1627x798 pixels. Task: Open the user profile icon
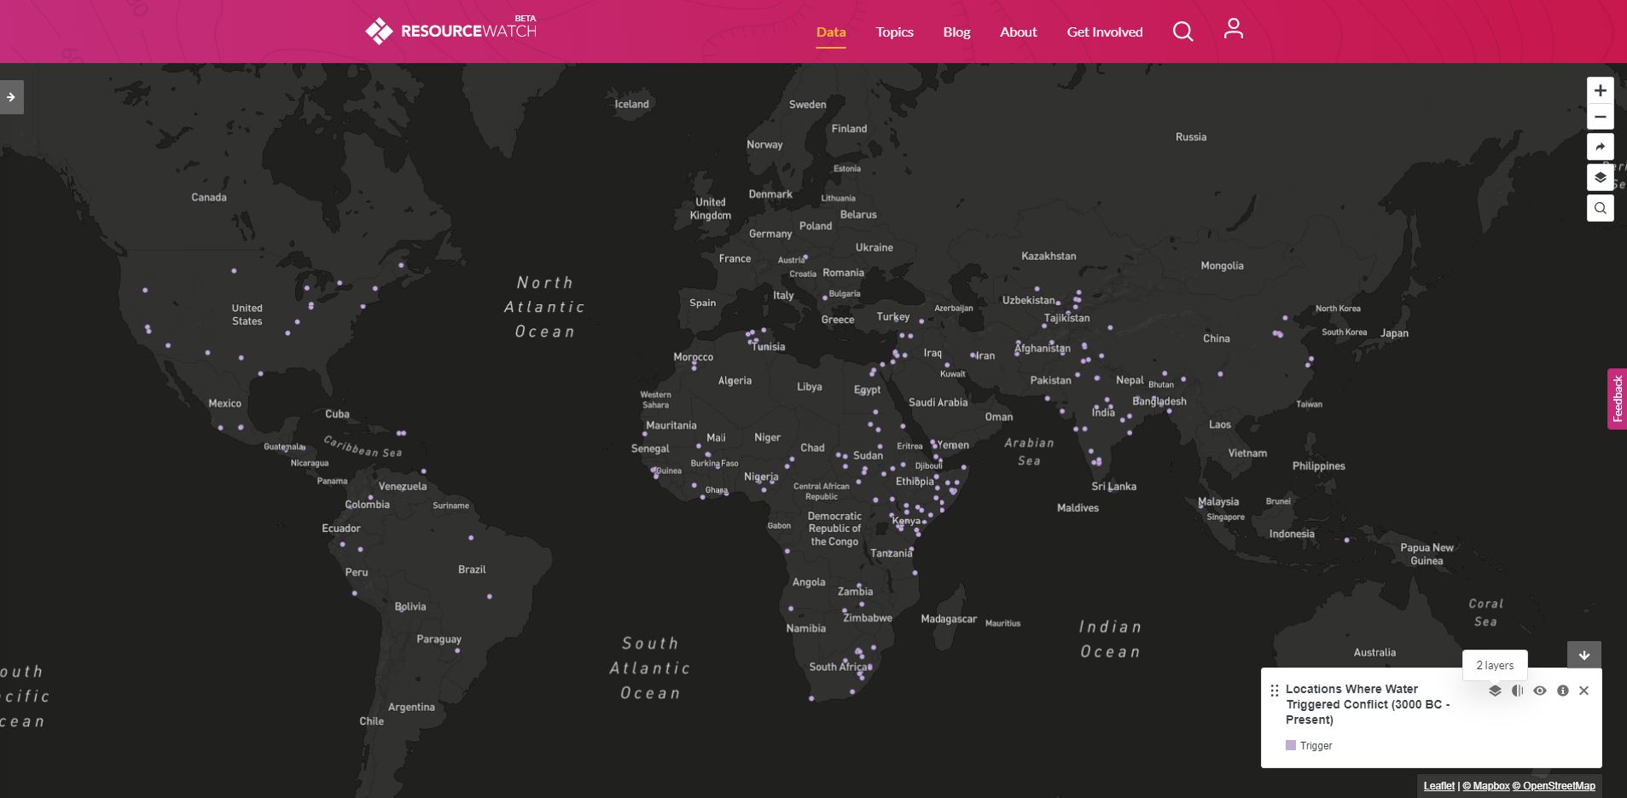[1233, 30]
